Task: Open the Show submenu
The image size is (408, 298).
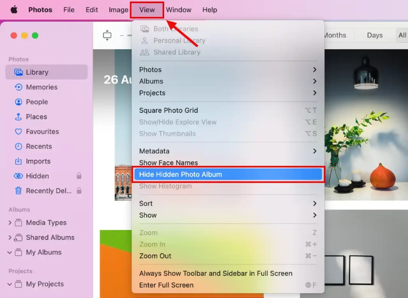Action: pyautogui.click(x=228, y=215)
